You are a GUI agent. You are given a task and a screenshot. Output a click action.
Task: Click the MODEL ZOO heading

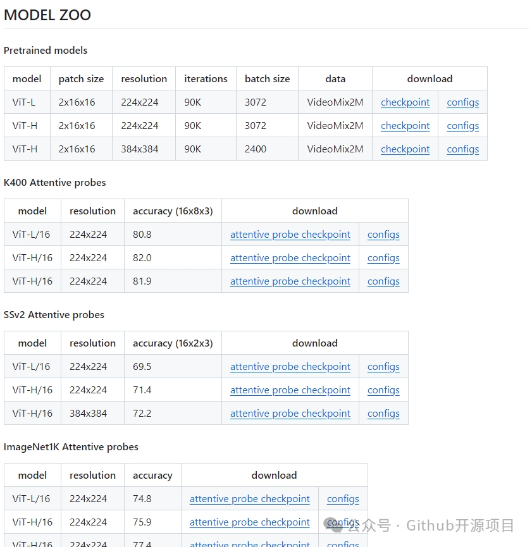47,15
